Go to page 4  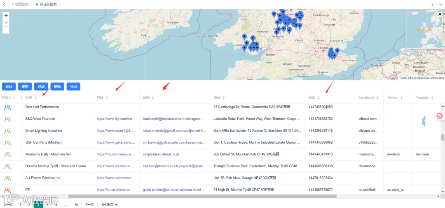click(47, 205)
